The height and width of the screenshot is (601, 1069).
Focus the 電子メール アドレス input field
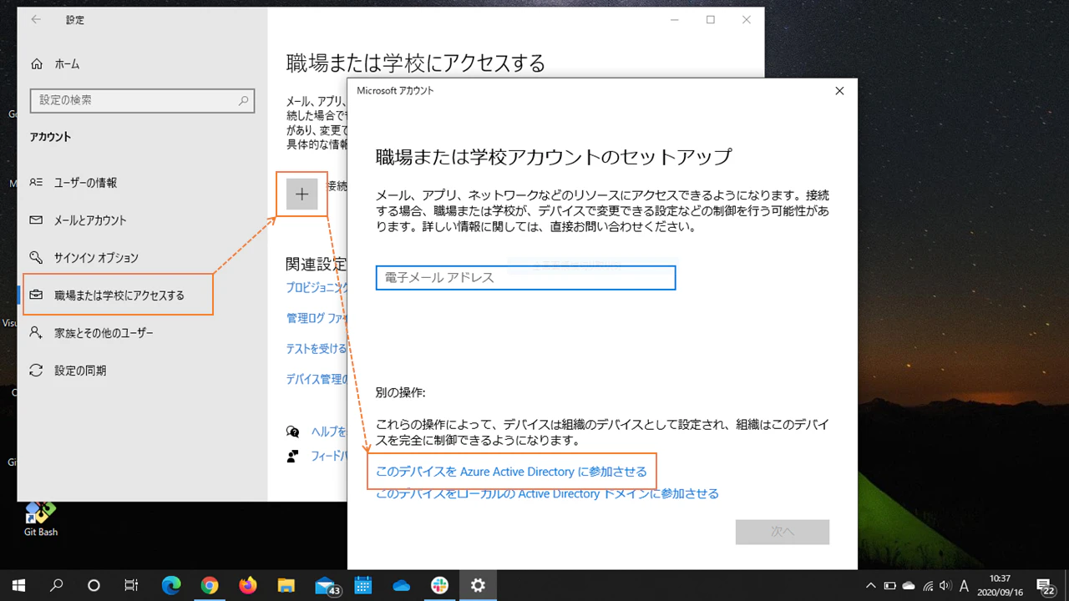[525, 278]
